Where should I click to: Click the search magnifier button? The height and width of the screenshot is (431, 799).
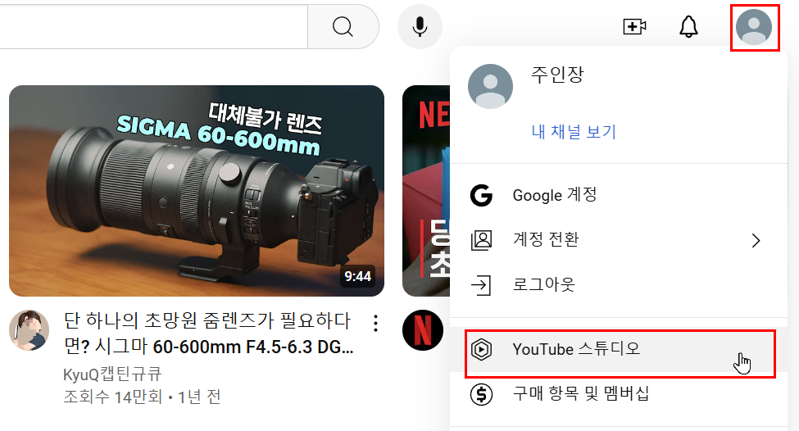pyautogui.click(x=343, y=26)
